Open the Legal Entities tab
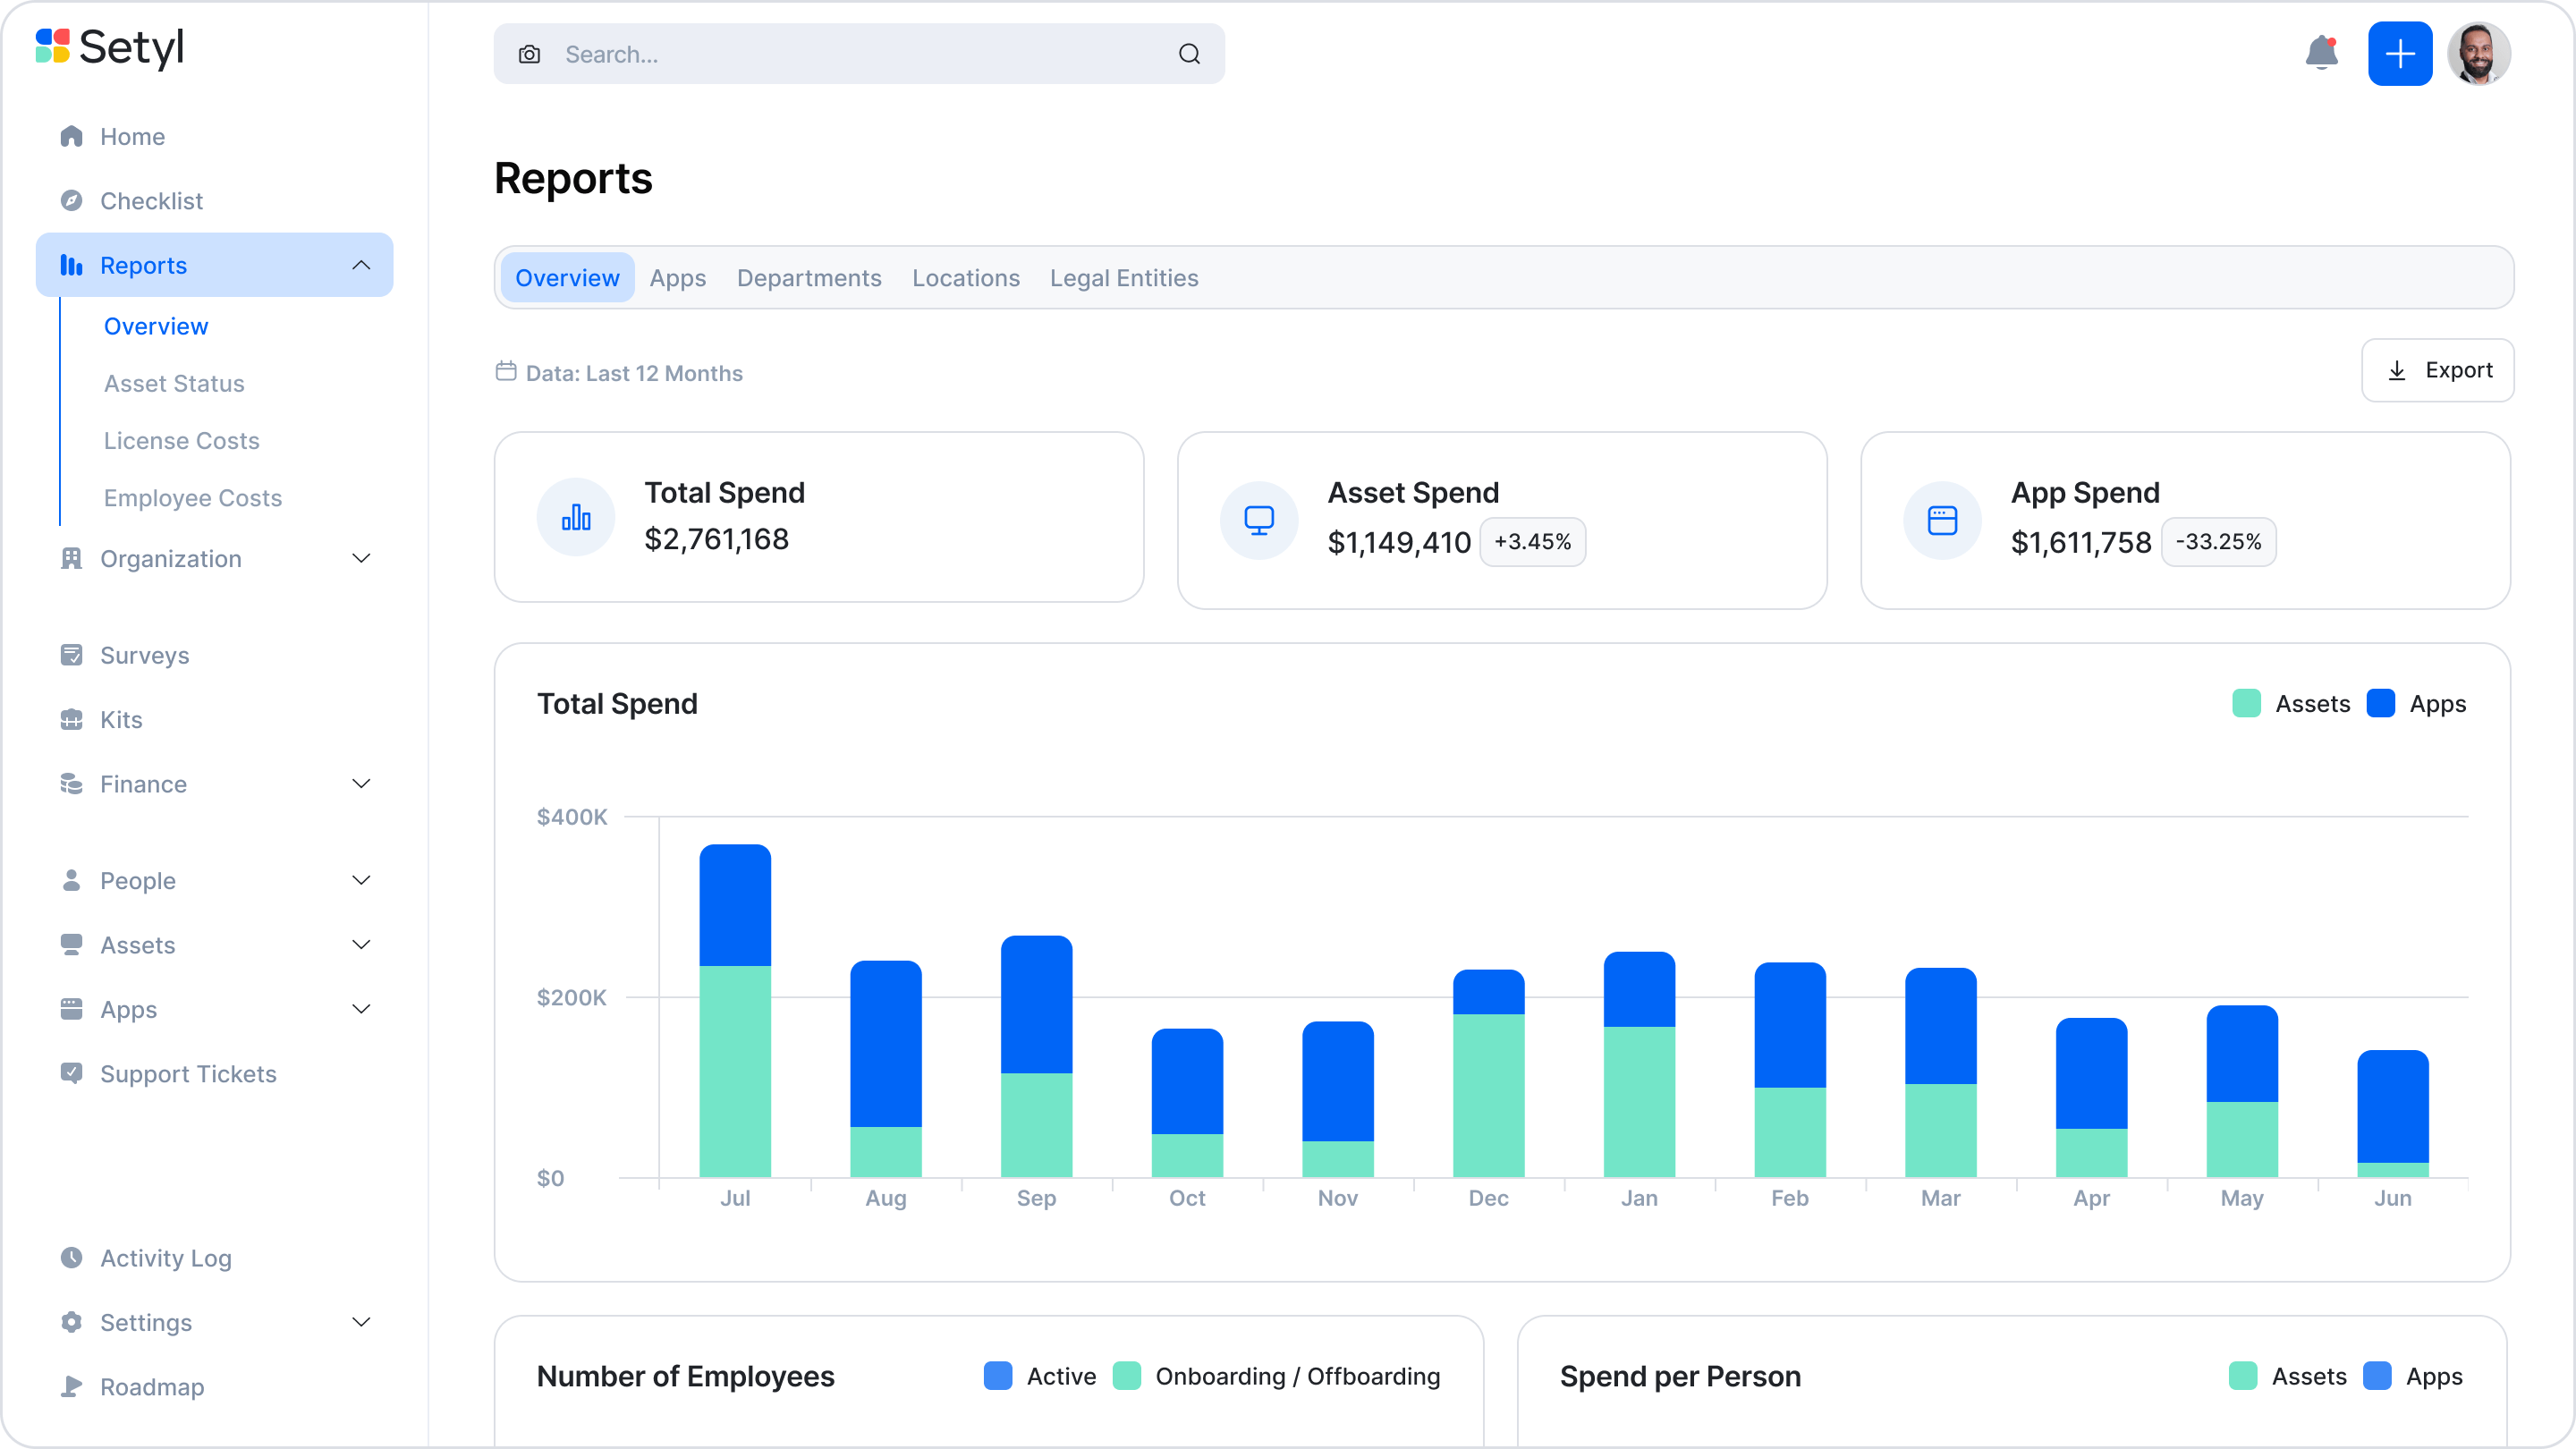The width and height of the screenshot is (2576, 1449). 1124,278
